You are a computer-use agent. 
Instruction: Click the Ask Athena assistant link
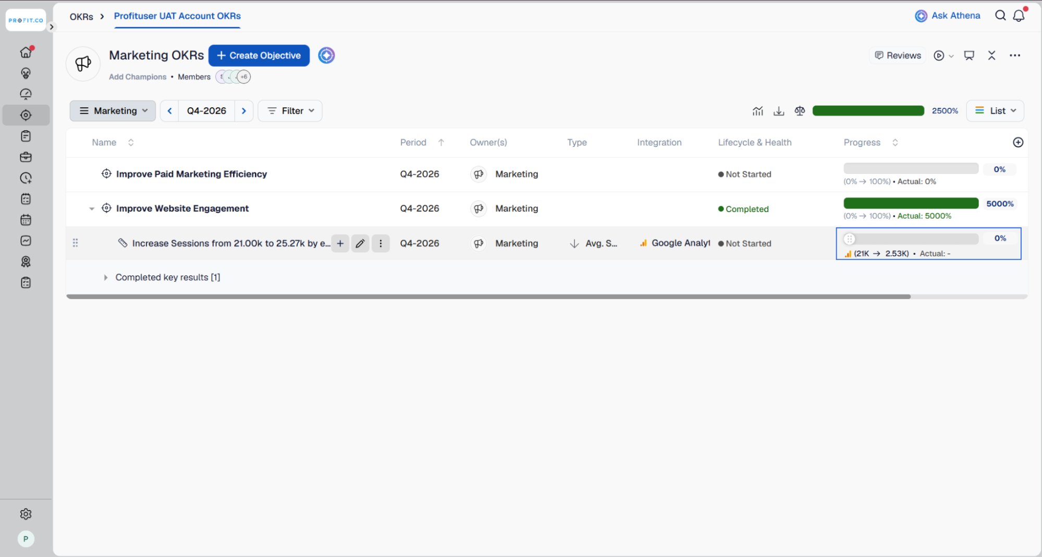(948, 16)
